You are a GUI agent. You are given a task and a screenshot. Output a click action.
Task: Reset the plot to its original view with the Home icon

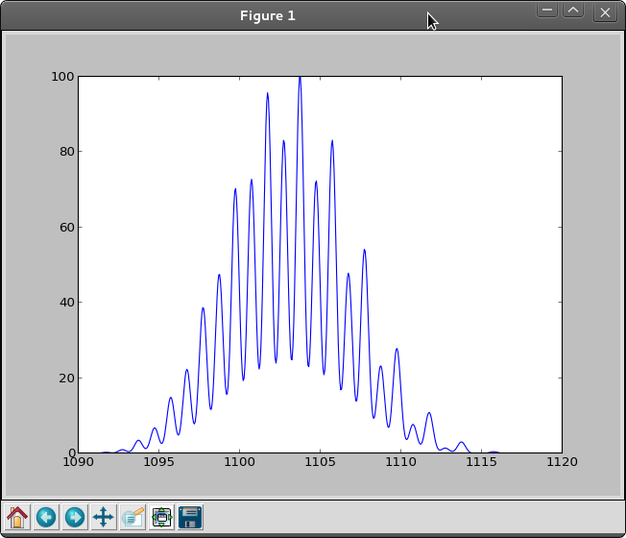(x=17, y=517)
